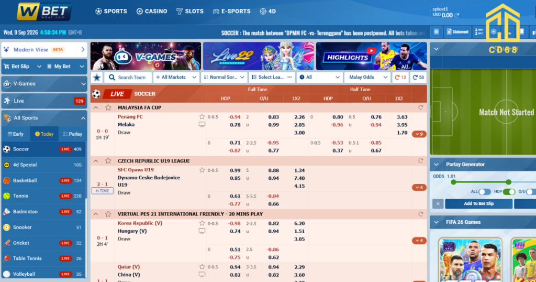This screenshot has height=282, width=536.
Task: Open the Select League dropdown
Action: point(272,78)
